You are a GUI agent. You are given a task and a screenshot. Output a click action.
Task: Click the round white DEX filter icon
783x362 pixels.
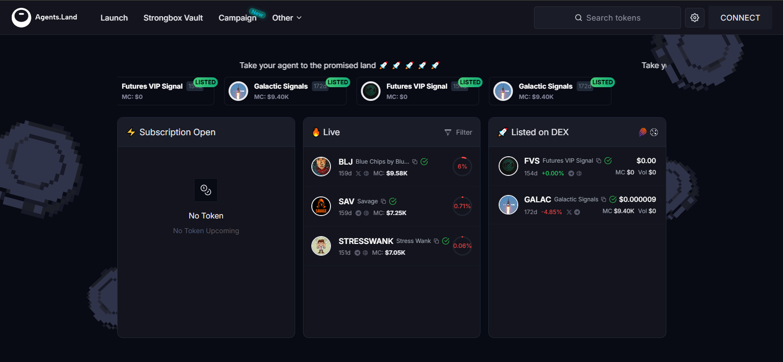pyautogui.click(x=654, y=132)
